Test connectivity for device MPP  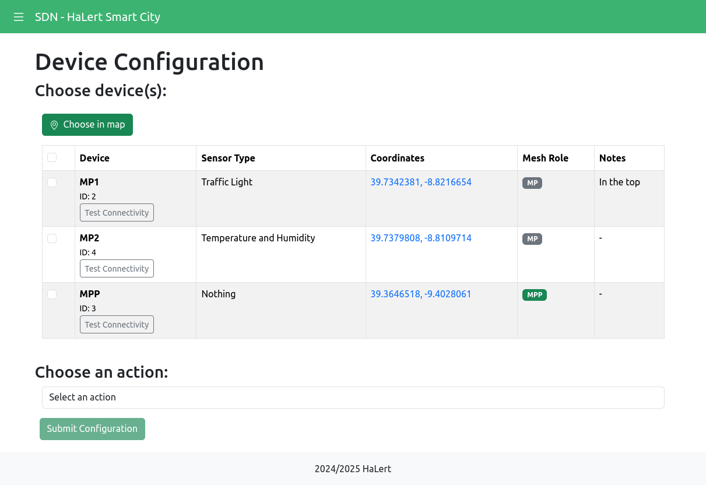coord(117,325)
